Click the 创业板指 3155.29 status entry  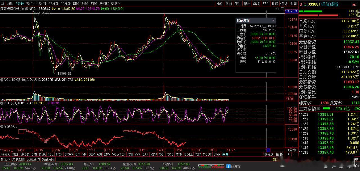point(136,164)
